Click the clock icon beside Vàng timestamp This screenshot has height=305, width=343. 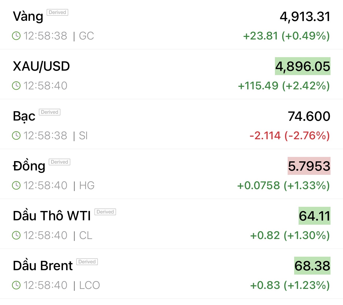tap(16, 36)
